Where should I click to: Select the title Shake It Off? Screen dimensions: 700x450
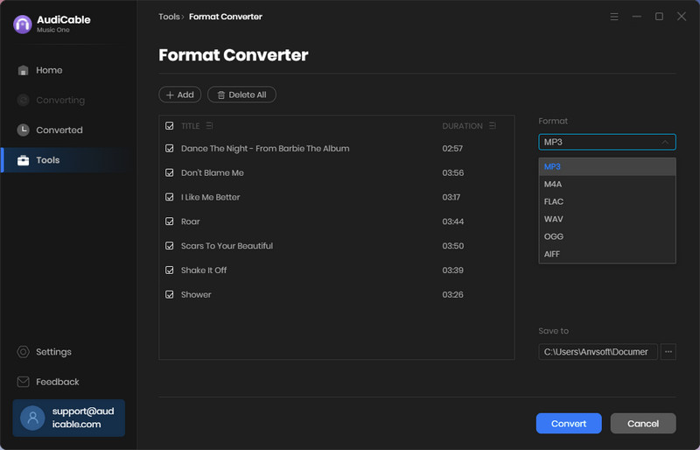point(204,270)
